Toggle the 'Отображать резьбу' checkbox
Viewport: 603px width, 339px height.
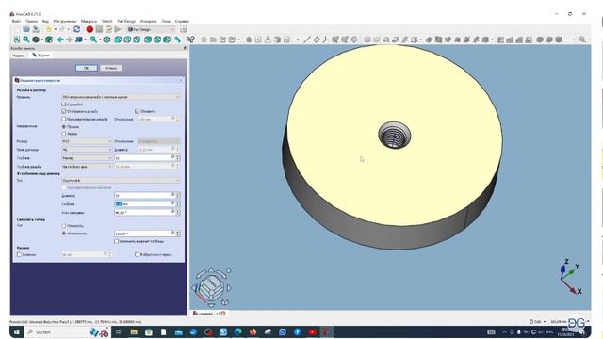pyautogui.click(x=64, y=111)
